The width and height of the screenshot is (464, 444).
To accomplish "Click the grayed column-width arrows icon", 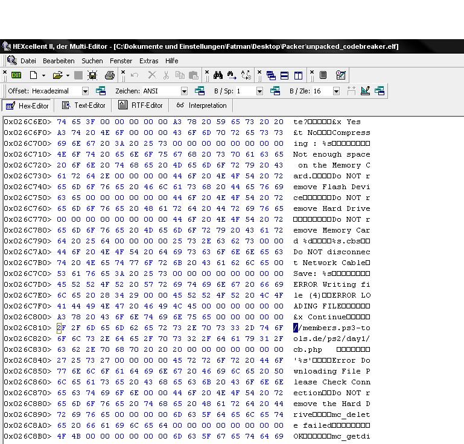I will click(x=351, y=91).
